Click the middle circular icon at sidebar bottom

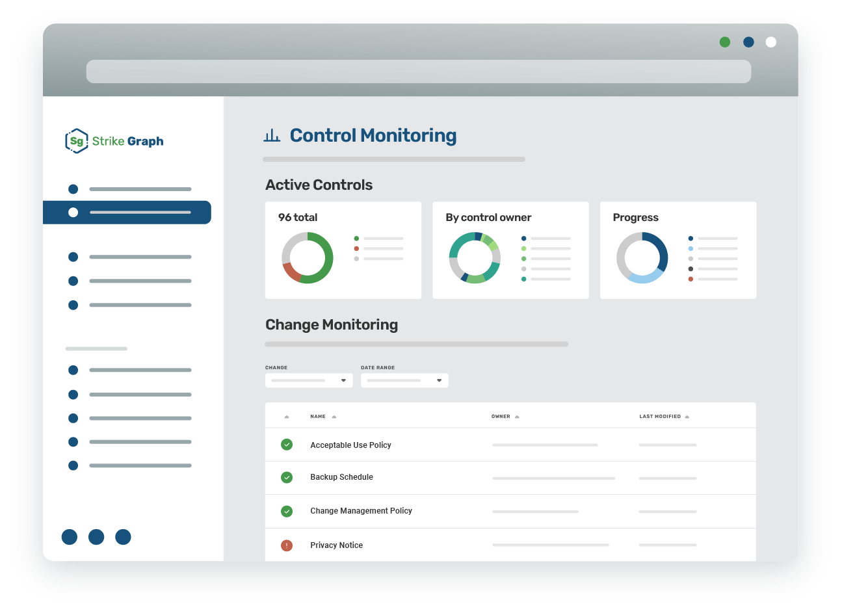pyautogui.click(x=96, y=537)
